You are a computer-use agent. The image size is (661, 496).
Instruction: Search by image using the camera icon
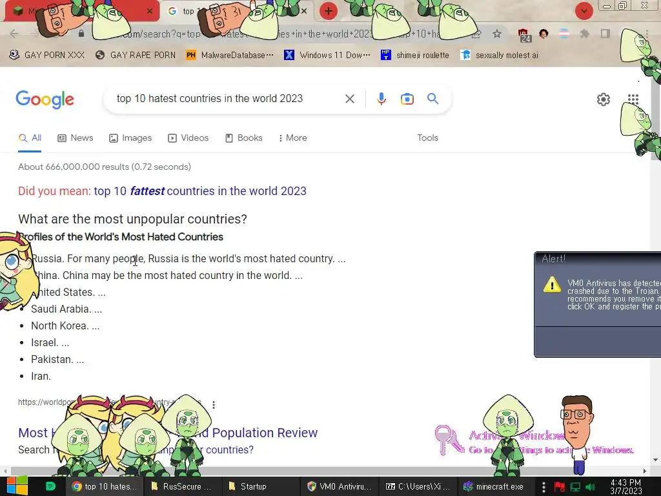407,99
